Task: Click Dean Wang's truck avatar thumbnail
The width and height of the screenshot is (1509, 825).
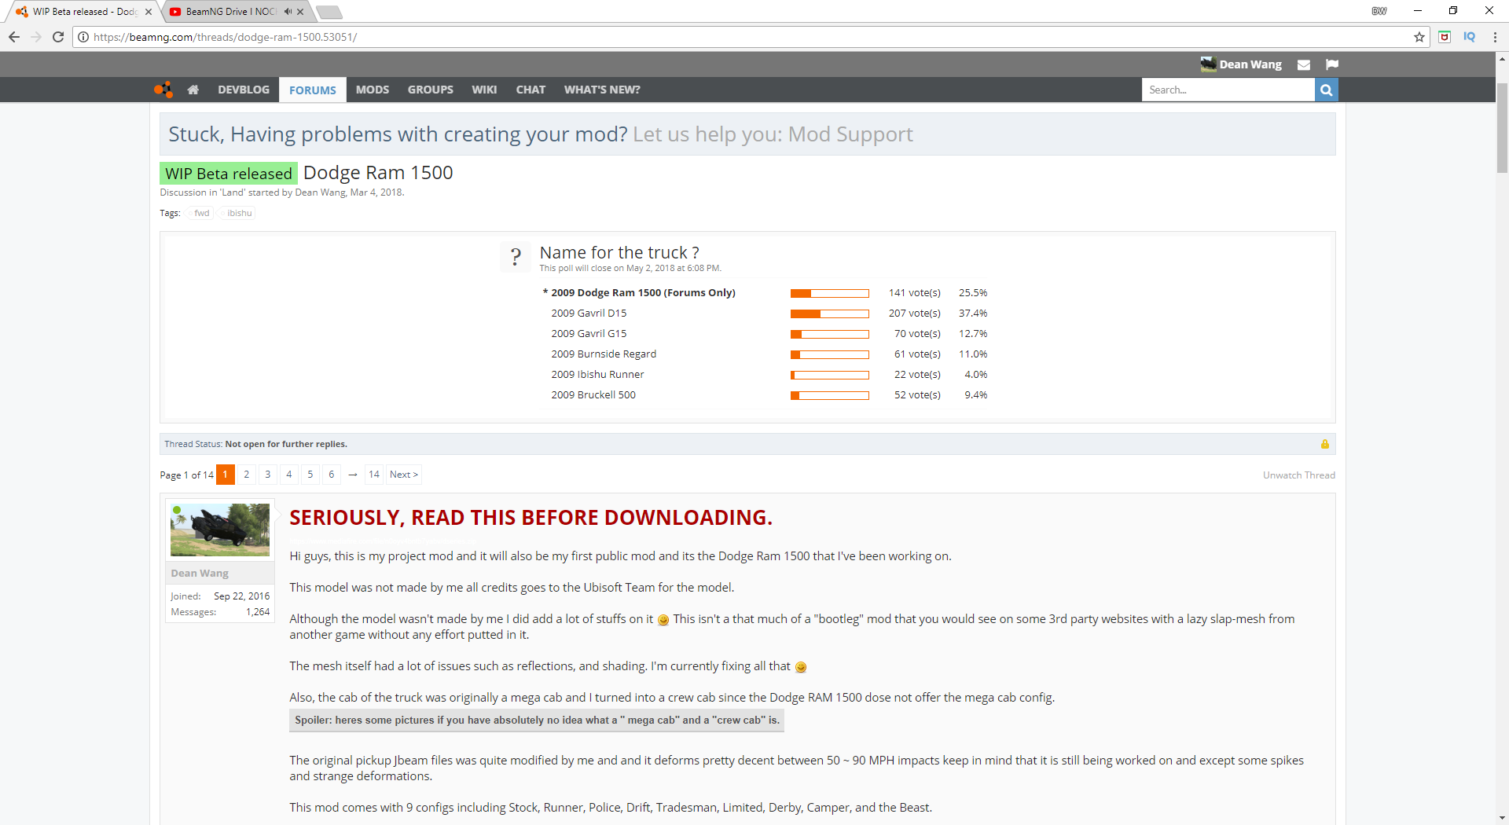Action: (x=220, y=530)
